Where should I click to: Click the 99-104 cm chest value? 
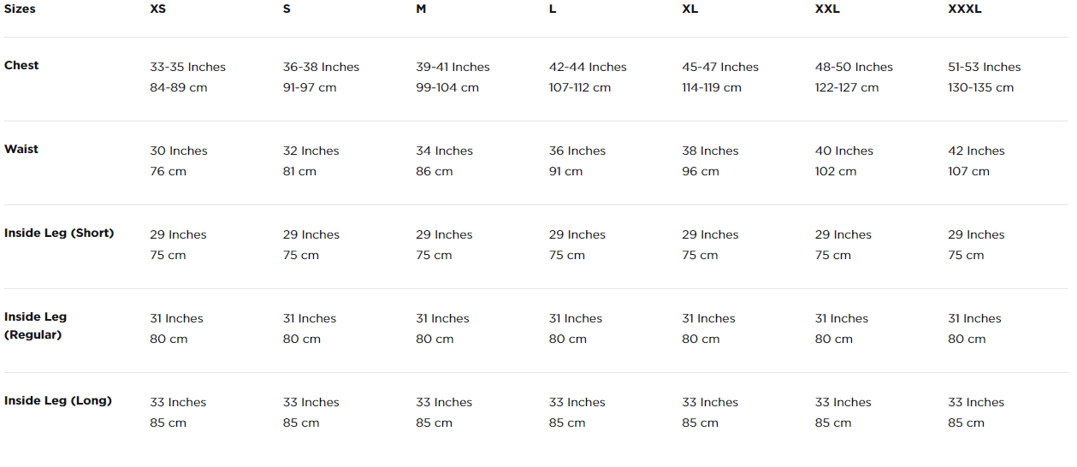click(x=447, y=87)
